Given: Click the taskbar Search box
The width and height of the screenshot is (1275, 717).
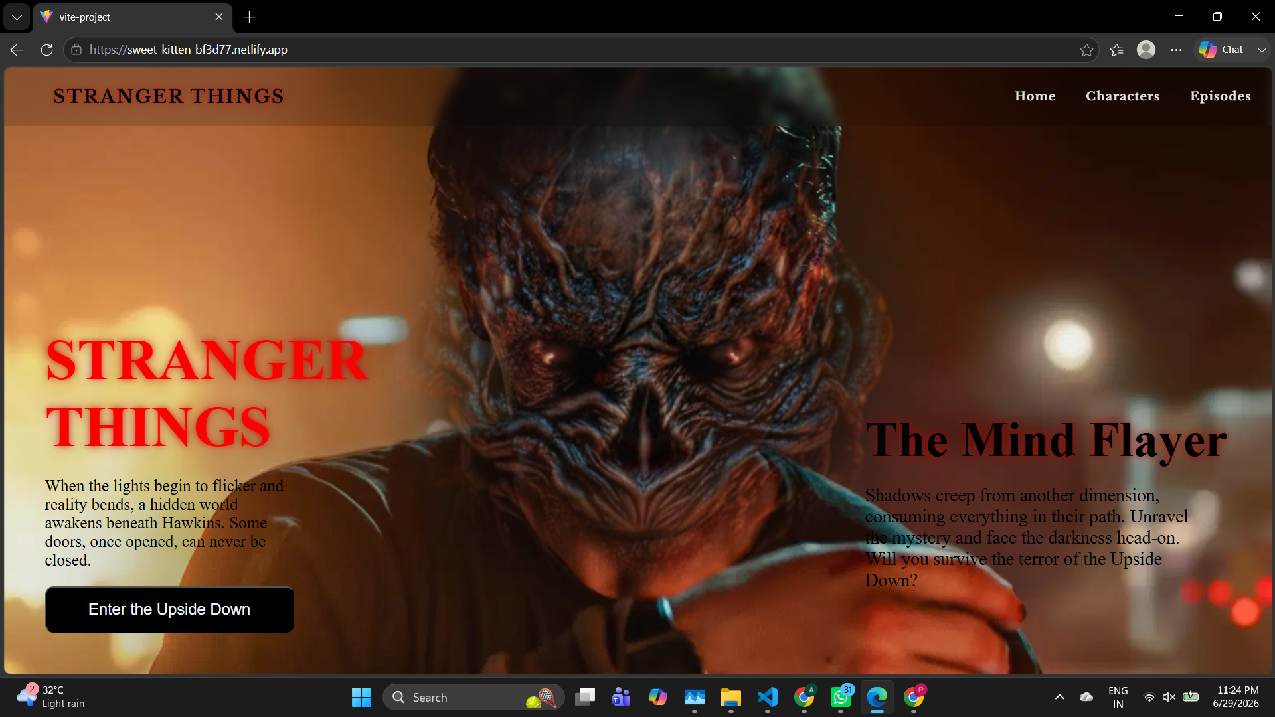Looking at the screenshot, I should [473, 698].
